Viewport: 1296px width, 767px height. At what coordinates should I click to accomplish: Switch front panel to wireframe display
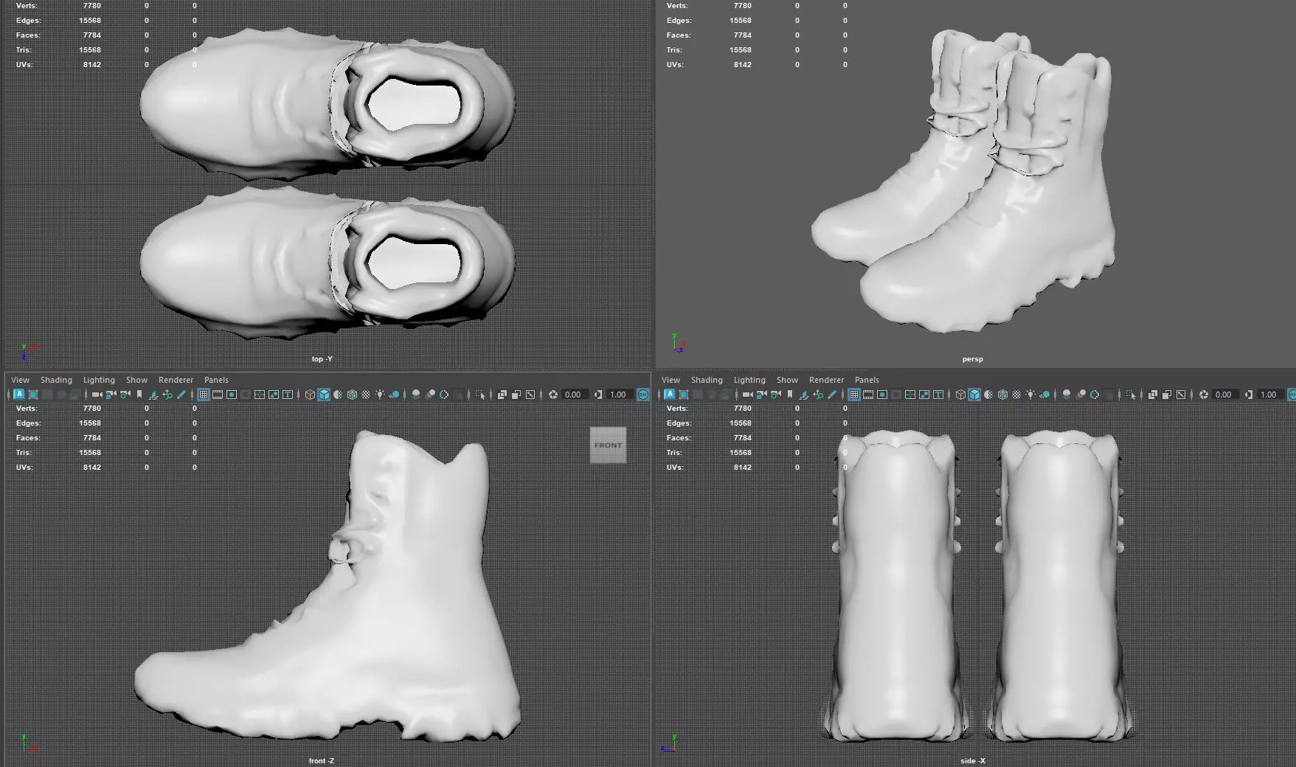310,395
